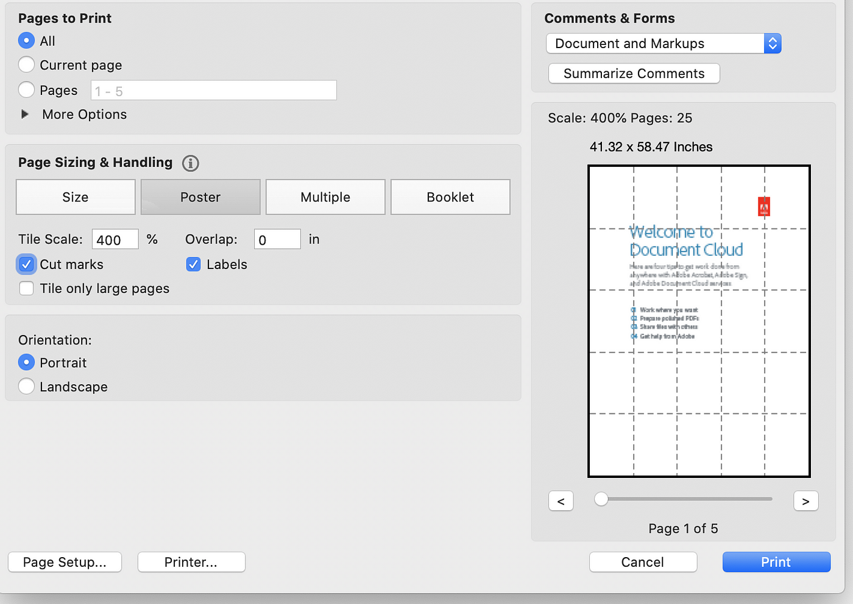Cancel the print dialog
Image resolution: width=853 pixels, height=604 pixels.
tap(643, 562)
